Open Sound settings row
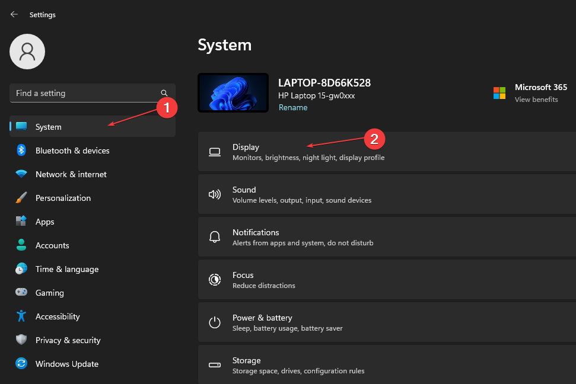Viewport: 576px width, 384px height. coord(386,195)
